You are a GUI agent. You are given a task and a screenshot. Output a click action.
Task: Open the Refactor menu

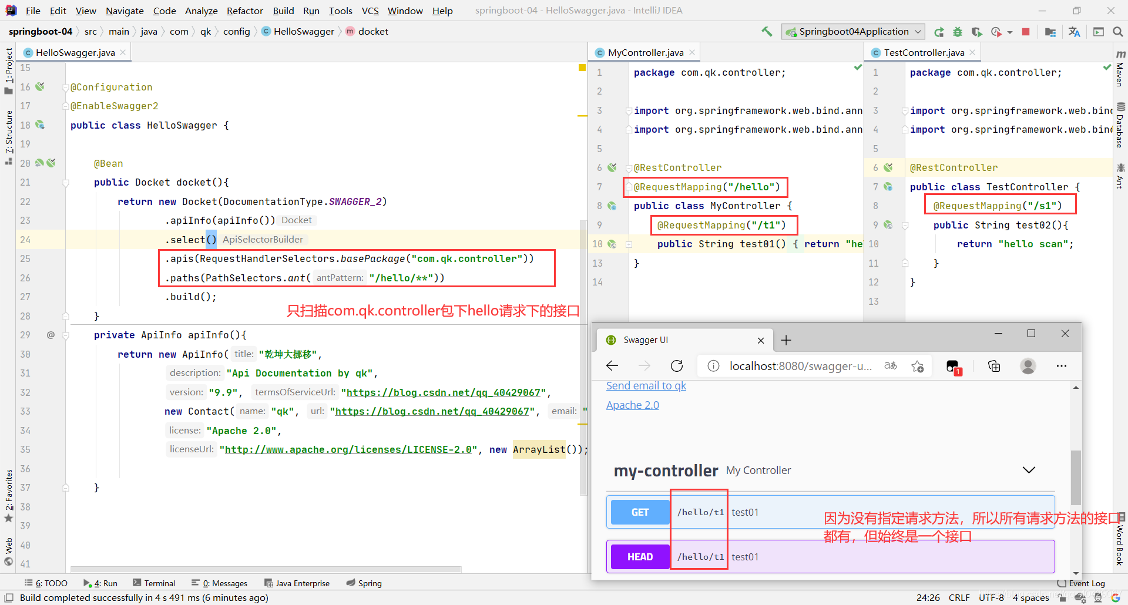tap(245, 11)
